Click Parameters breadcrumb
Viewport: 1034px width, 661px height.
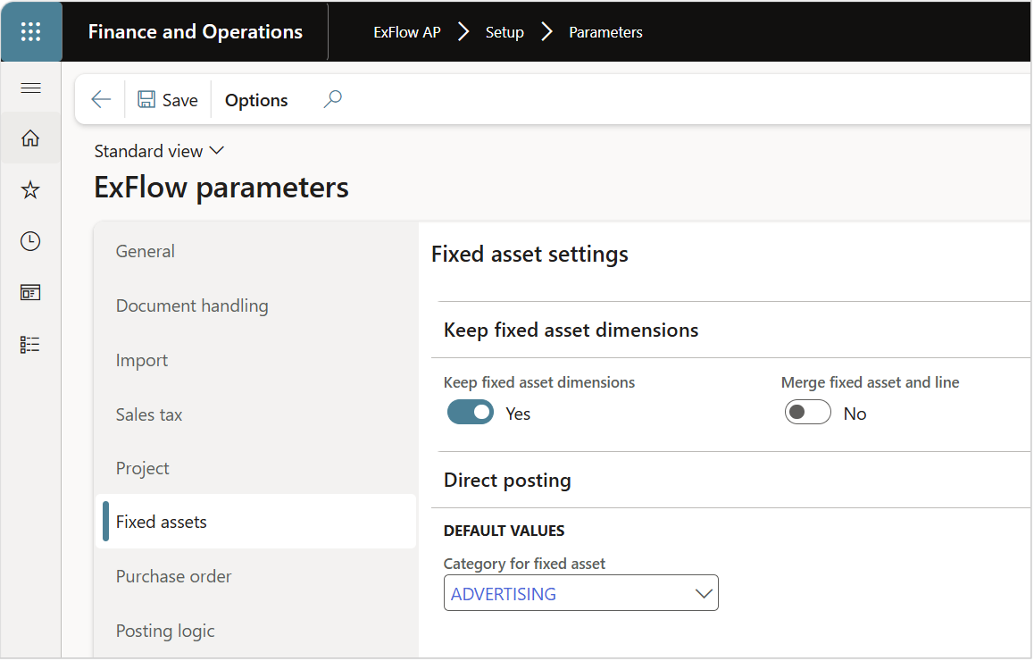[x=605, y=32]
